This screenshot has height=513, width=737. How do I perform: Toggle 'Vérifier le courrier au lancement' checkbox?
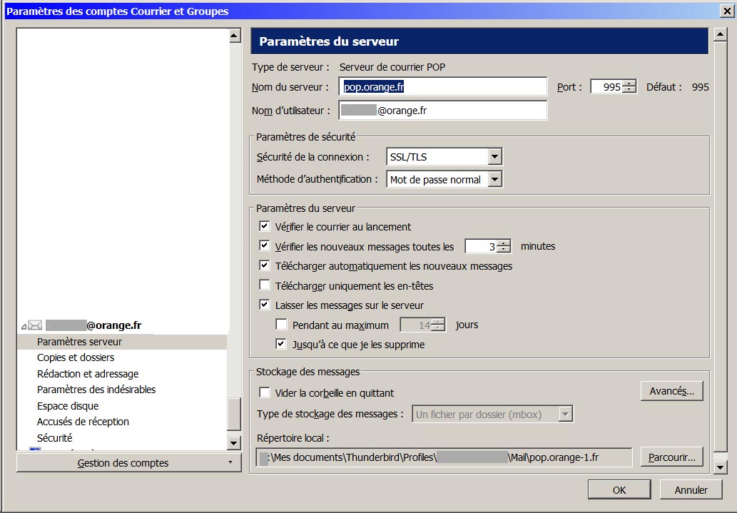coord(265,227)
